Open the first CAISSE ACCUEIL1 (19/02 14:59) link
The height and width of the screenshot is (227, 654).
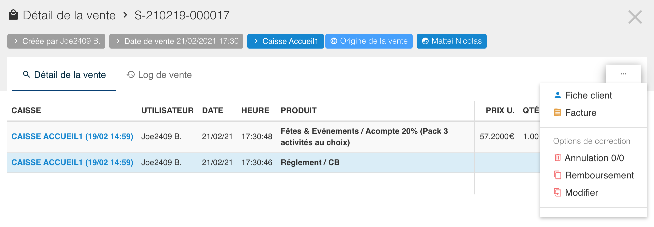(x=72, y=136)
